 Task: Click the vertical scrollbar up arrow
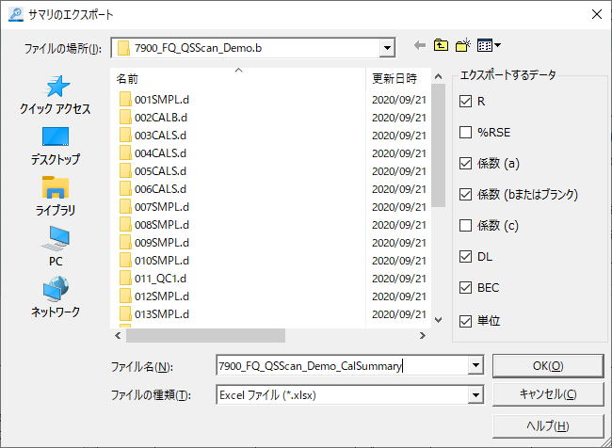click(439, 76)
